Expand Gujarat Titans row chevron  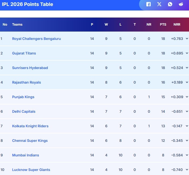(187, 53)
